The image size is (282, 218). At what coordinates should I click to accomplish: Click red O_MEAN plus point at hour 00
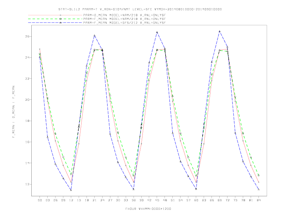(x=40, y=49)
